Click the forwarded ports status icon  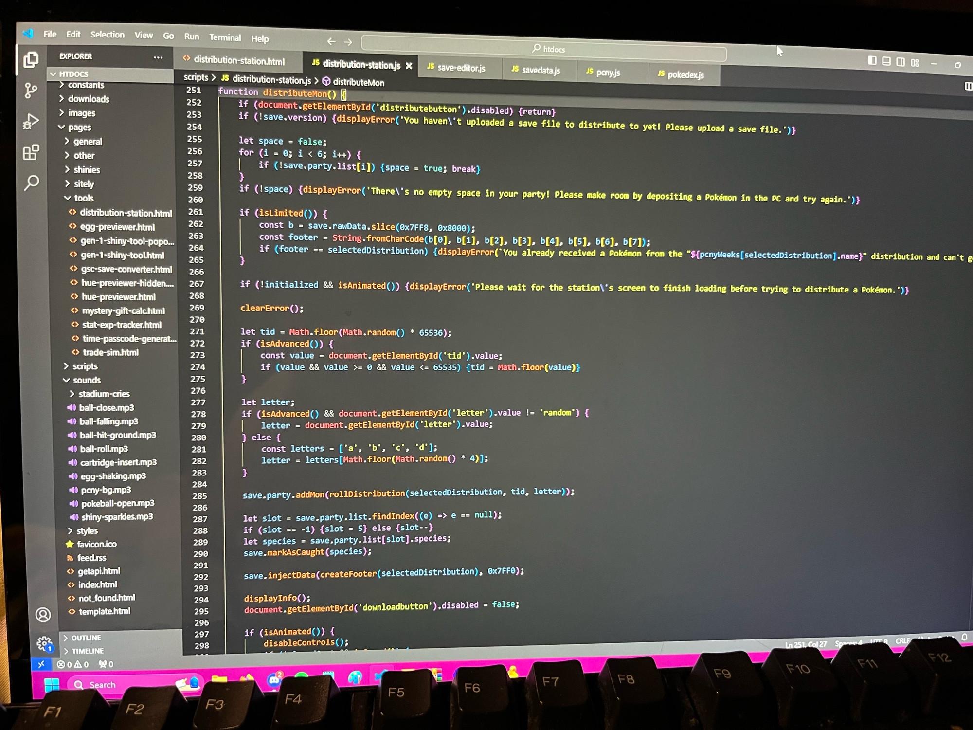(x=106, y=664)
